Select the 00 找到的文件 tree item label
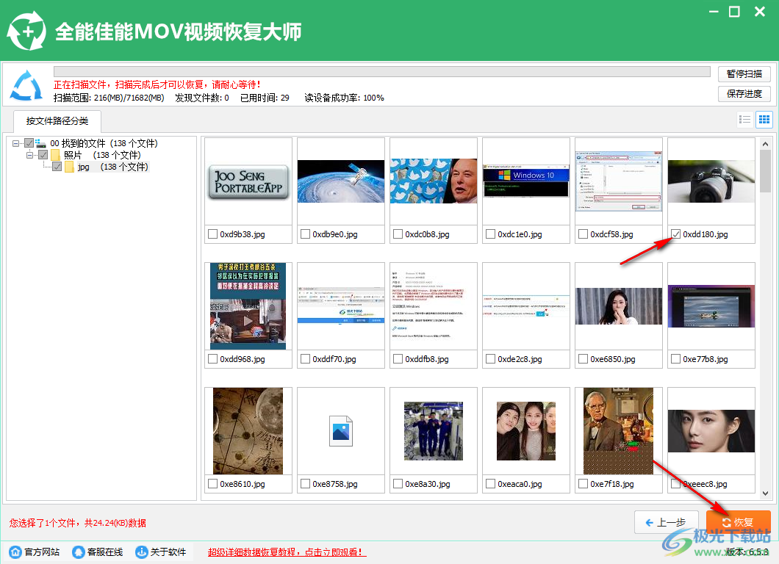779x564 pixels. click(104, 143)
